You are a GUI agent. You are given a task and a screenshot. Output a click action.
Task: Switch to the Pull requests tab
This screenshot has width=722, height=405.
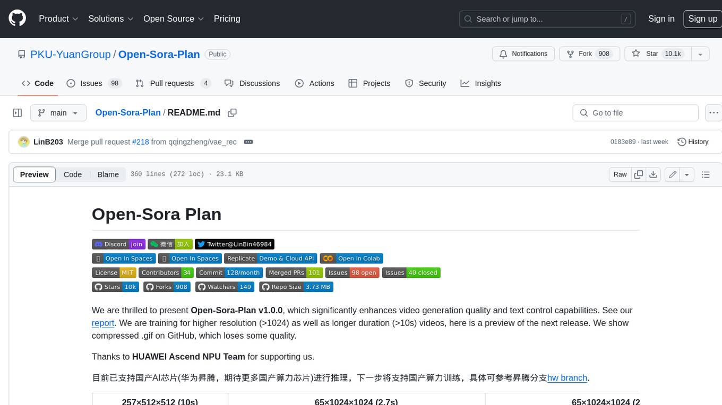tap(173, 83)
